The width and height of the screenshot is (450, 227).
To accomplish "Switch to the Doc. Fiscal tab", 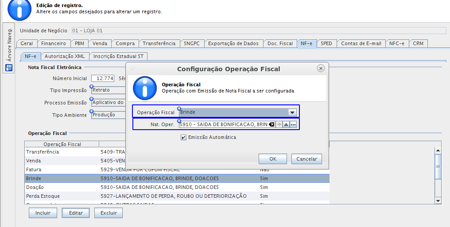I will 280,43.
